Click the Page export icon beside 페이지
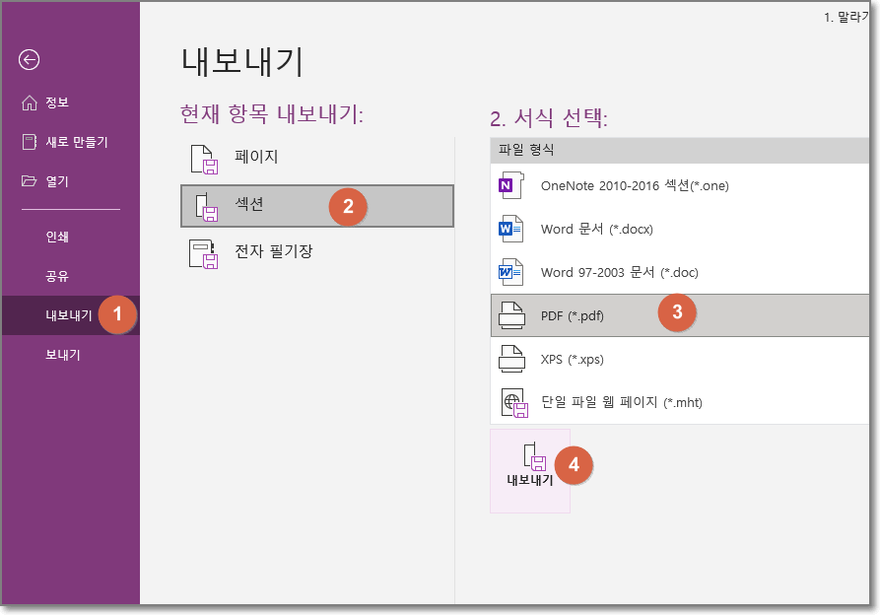Image resolution: width=880 pixels, height=615 pixels. coord(206,160)
